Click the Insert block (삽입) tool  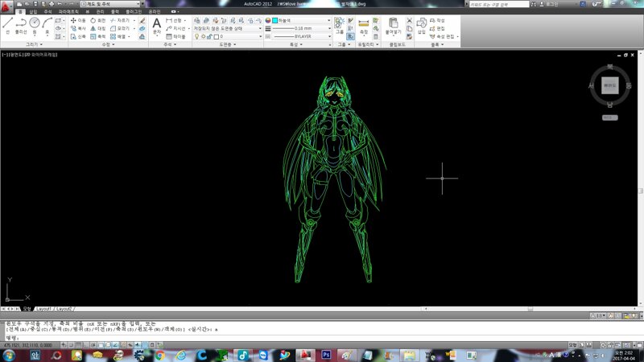coord(421,26)
